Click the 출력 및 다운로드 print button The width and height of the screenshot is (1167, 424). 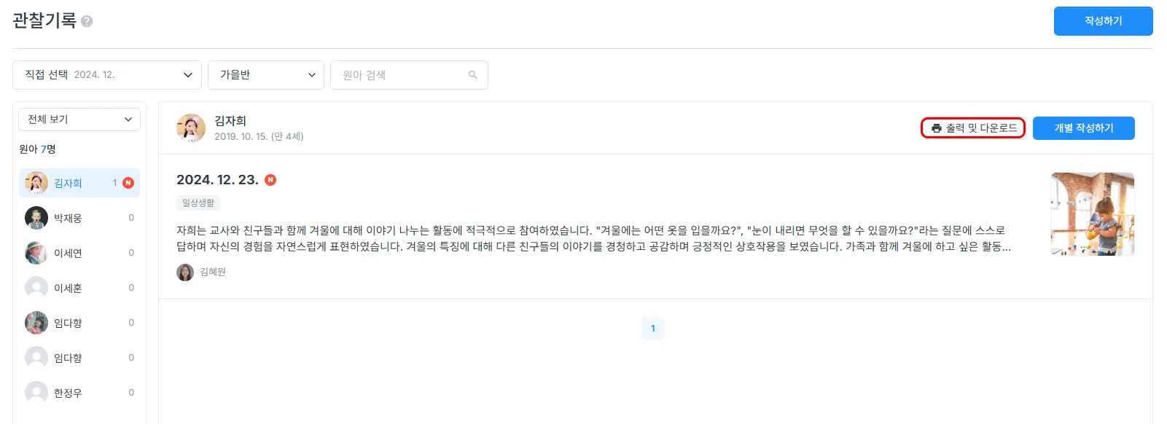pos(973,128)
